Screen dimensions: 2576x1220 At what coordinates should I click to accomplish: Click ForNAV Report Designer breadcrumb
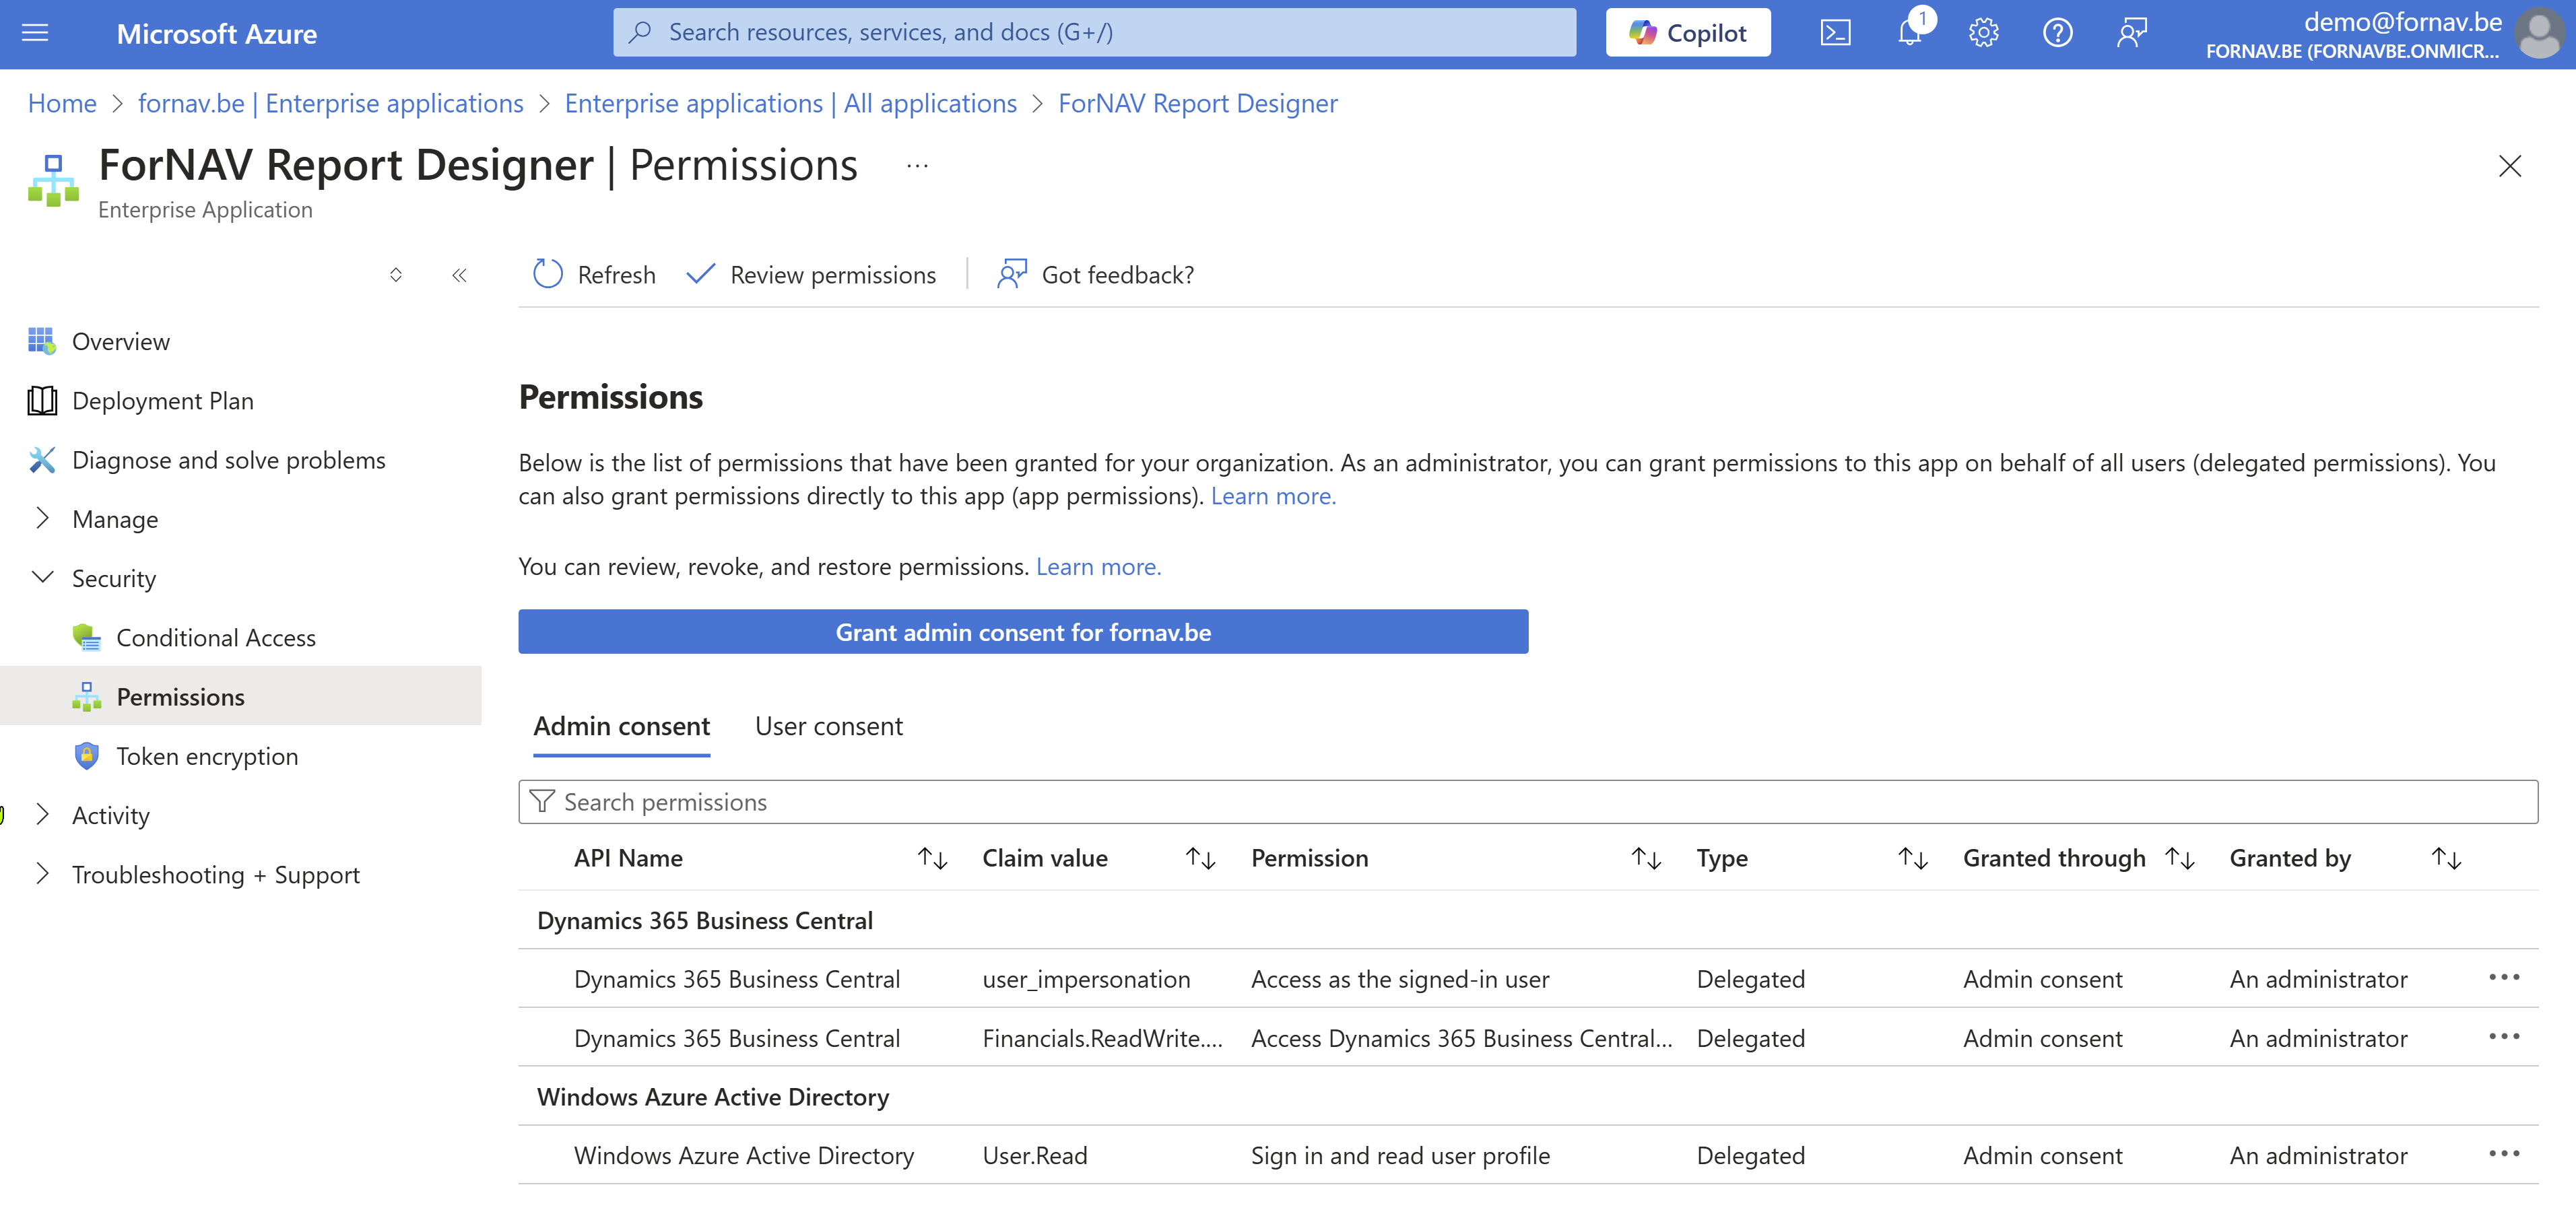[1198, 103]
